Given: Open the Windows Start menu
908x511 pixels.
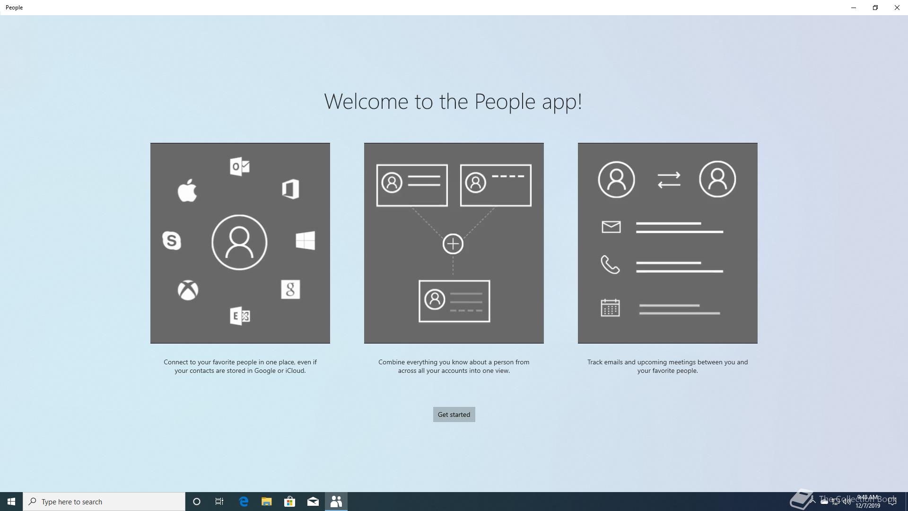Looking at the screenshot, I should (11, 502).
